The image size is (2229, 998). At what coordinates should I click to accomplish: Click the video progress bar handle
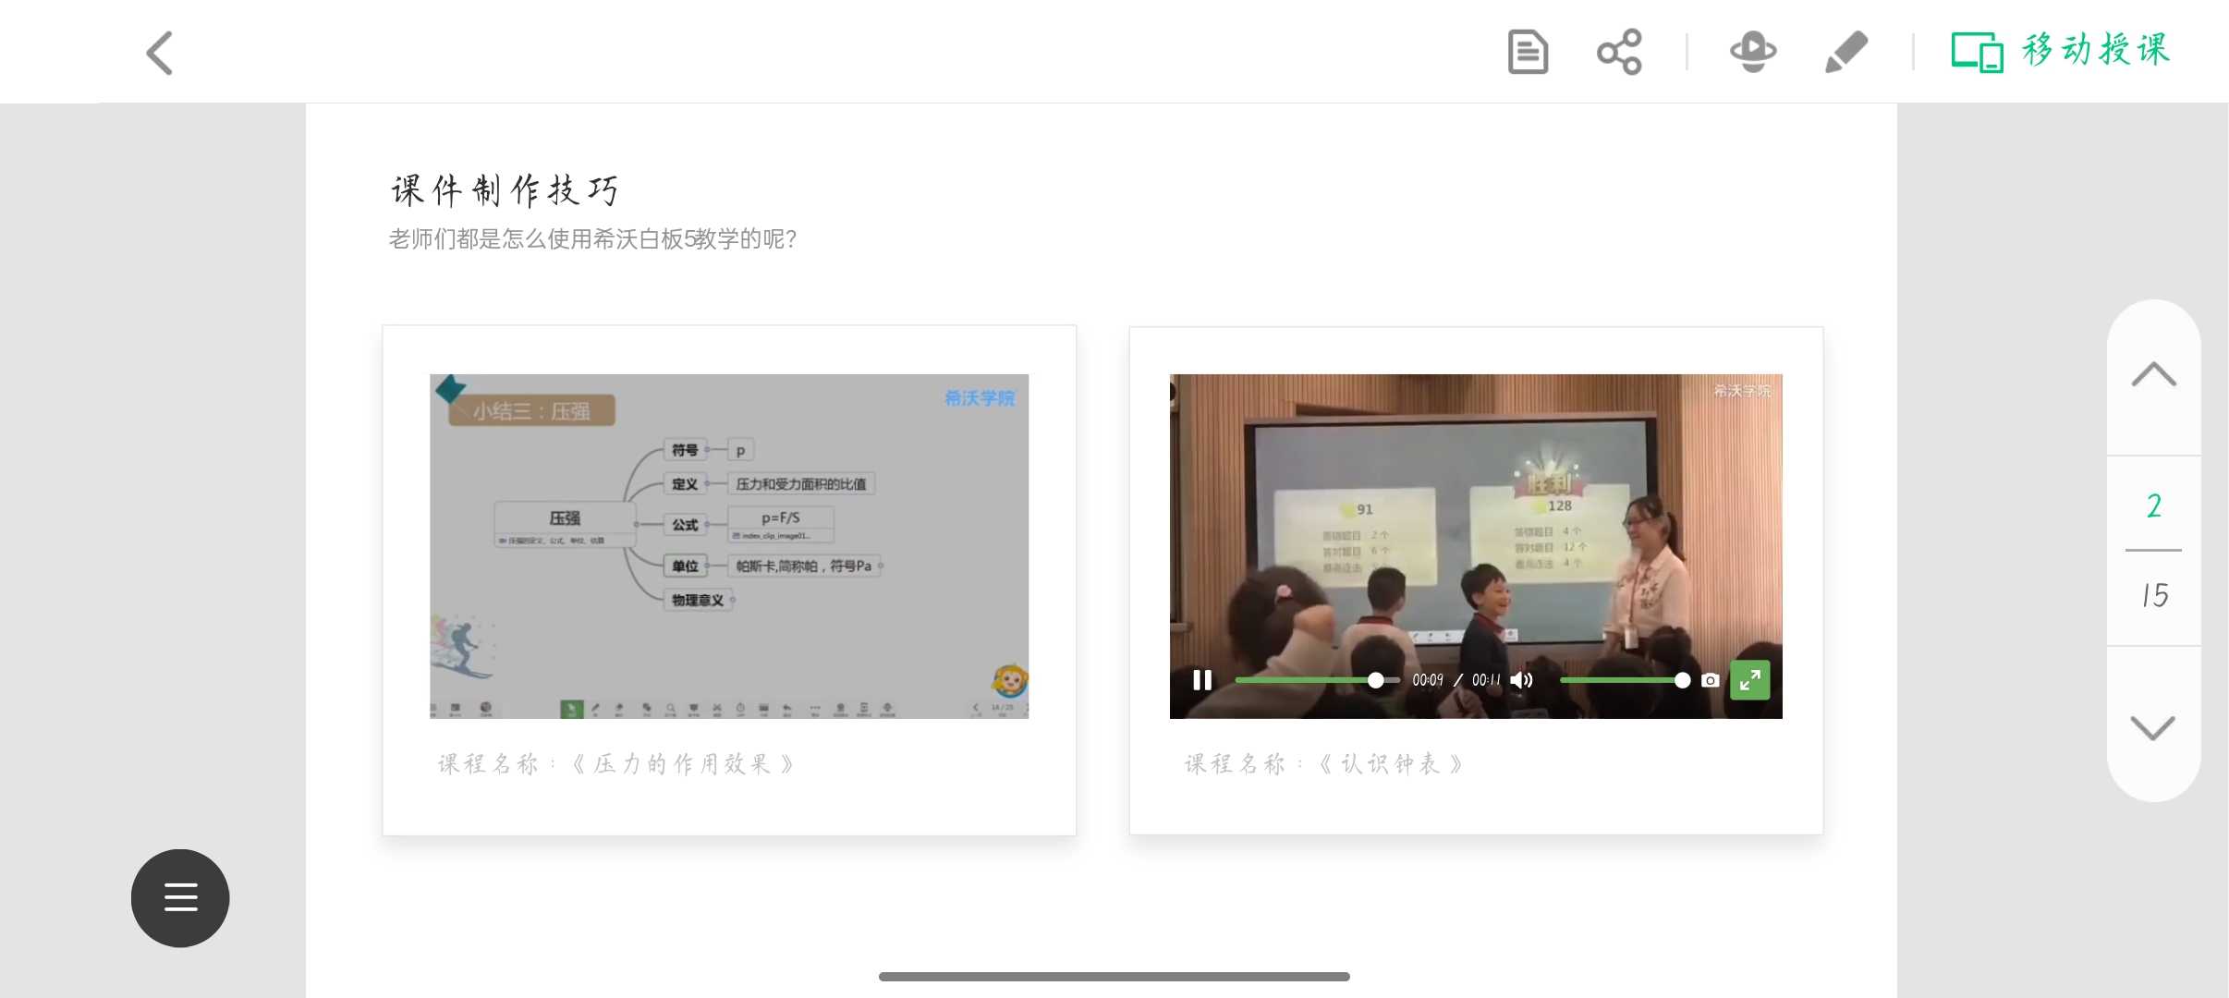point(1376,680)
